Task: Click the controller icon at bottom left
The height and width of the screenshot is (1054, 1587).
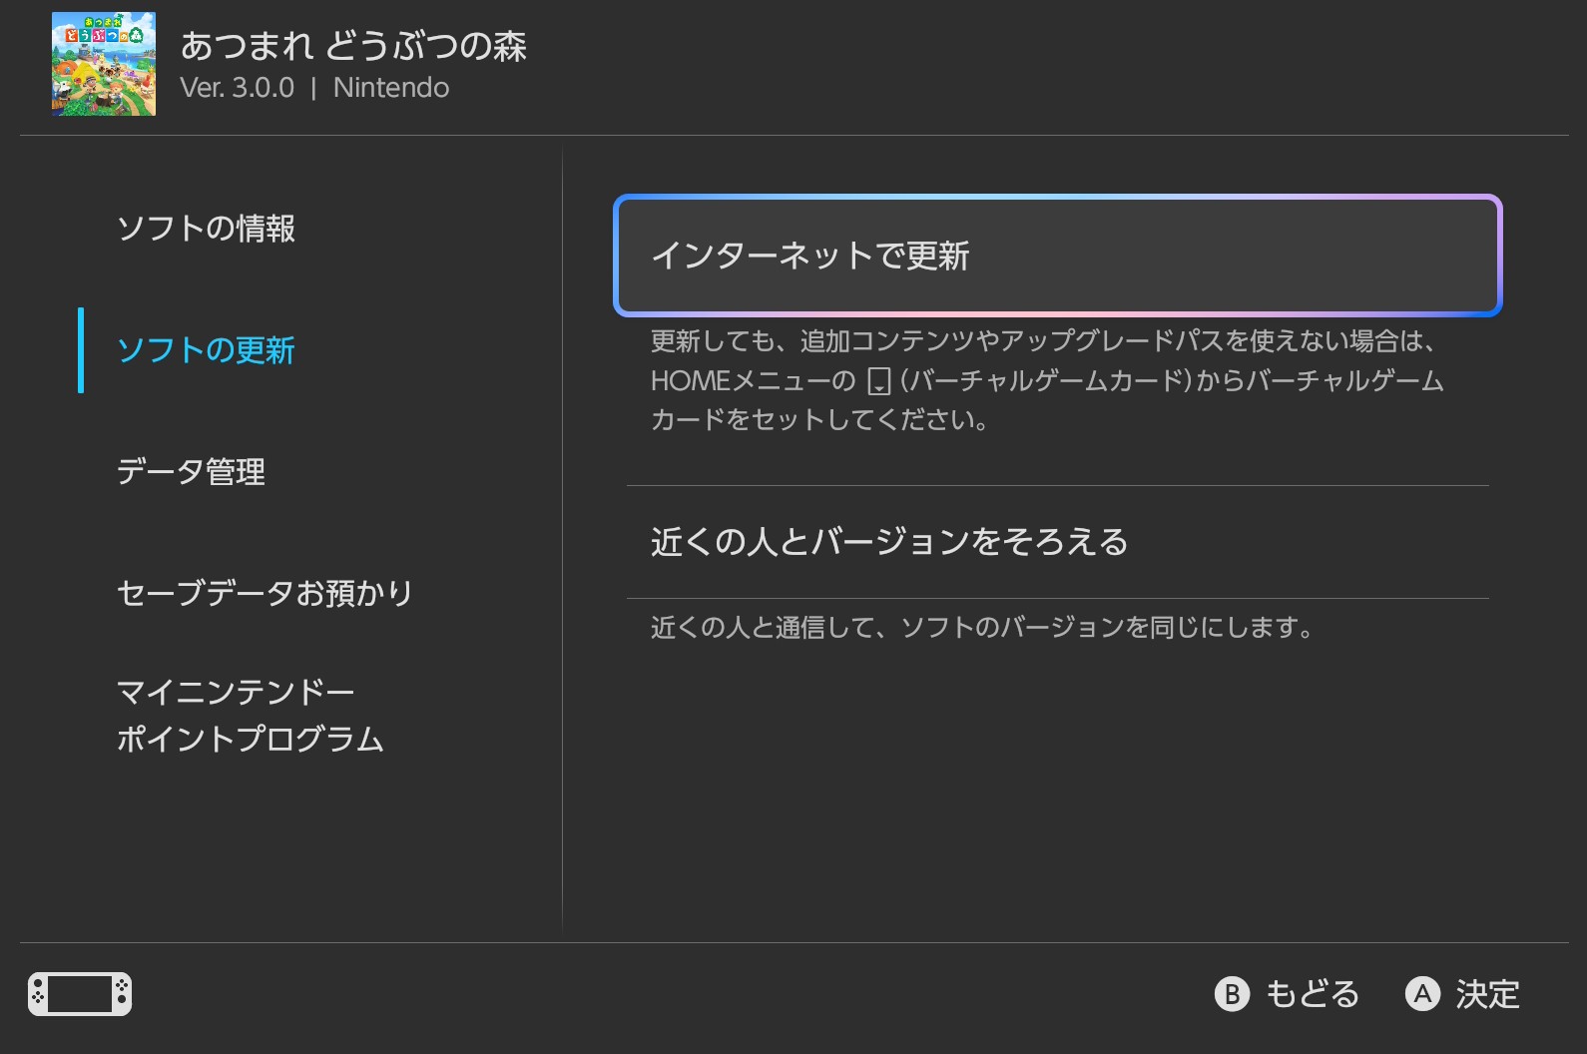Action: 80,993
